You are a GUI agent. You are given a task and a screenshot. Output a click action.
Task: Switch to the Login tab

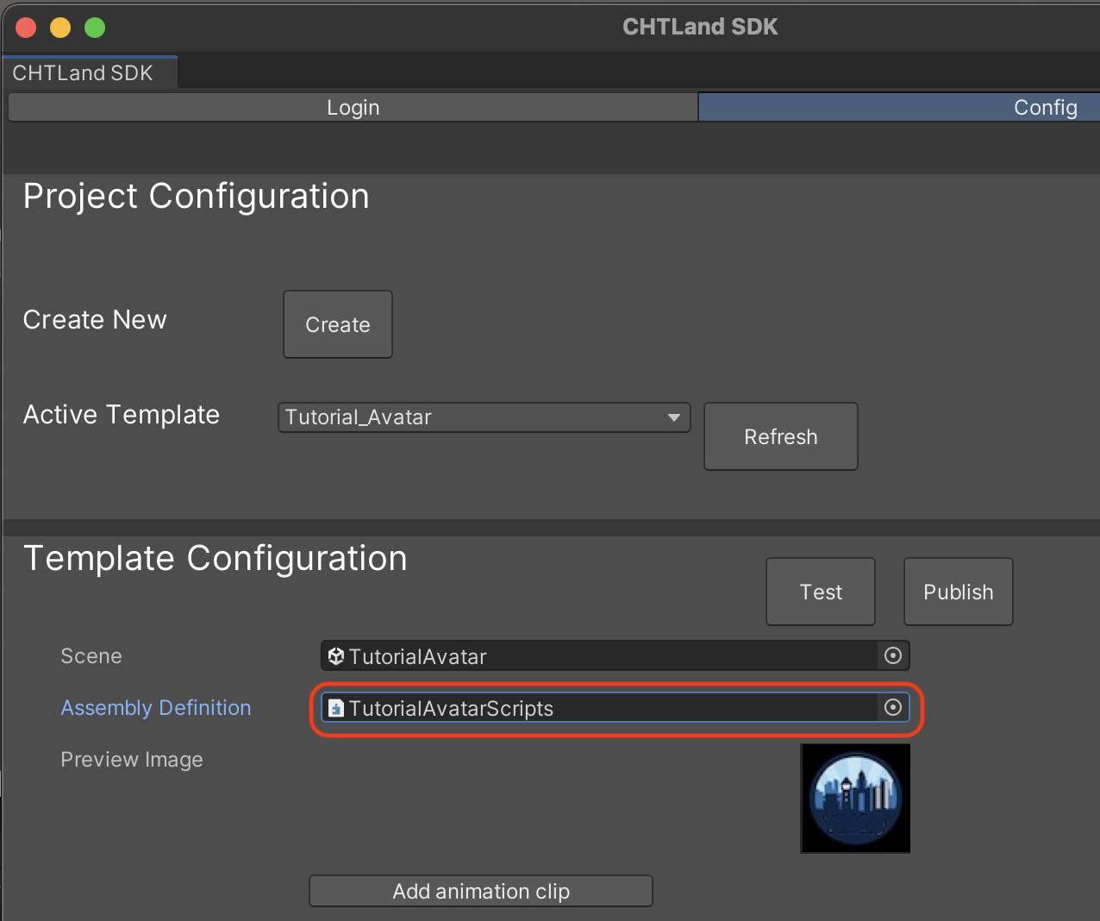click(353, 108)
